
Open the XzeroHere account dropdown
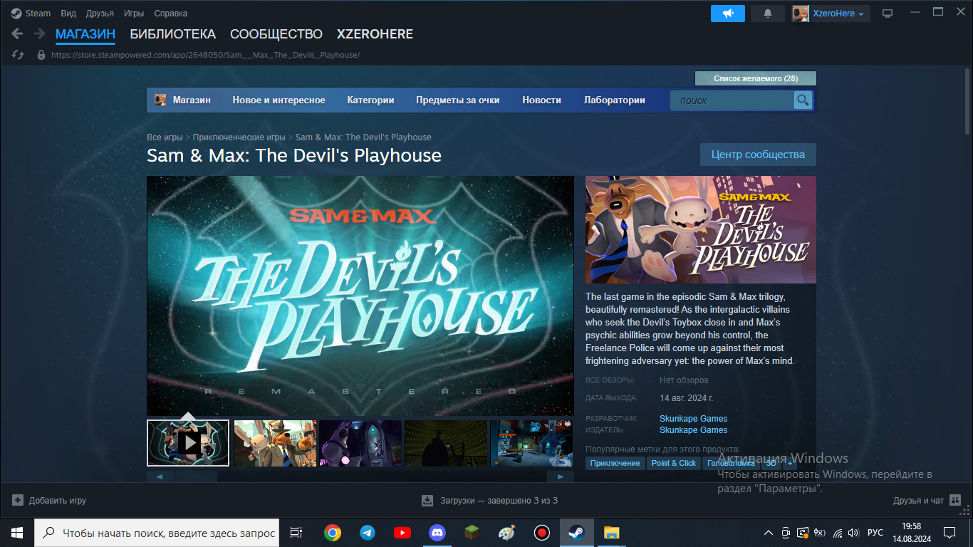[x=831, y=14]
